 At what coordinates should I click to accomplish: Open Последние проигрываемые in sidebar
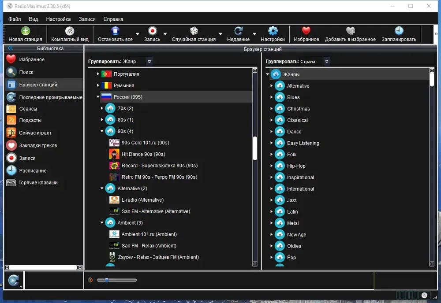click(x=44, y=97)
